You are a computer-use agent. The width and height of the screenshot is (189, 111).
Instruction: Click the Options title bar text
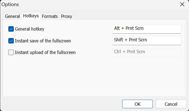click(x=11, y=4)
